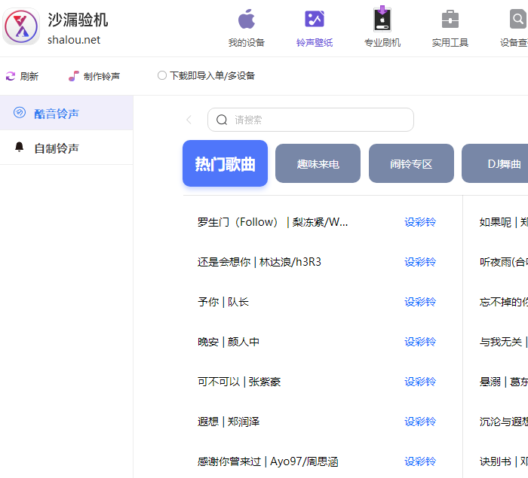
Task: Click 设彩铃 for 遐想 | 郑润泽
Action: (x=420, y=422)
